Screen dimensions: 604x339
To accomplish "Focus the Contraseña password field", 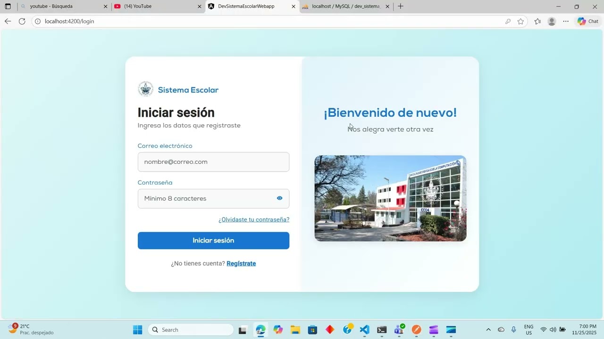I will click(213, 199).
